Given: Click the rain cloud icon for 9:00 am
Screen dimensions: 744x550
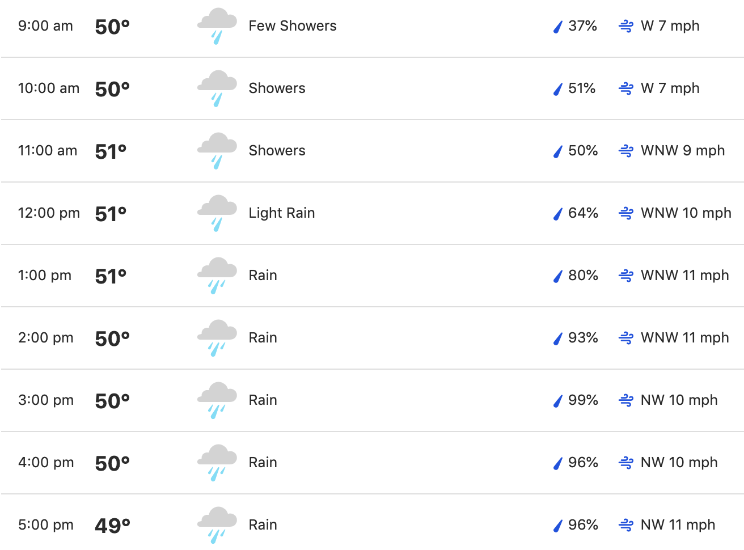Looking at the screenshot, I should coord(217,27).
